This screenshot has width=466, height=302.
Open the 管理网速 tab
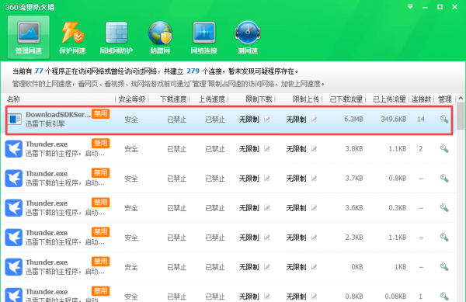coord(29,37)
